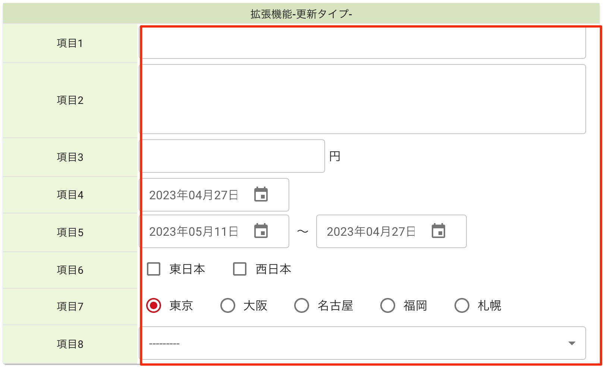Click the 項目5 end date text field

371,231
